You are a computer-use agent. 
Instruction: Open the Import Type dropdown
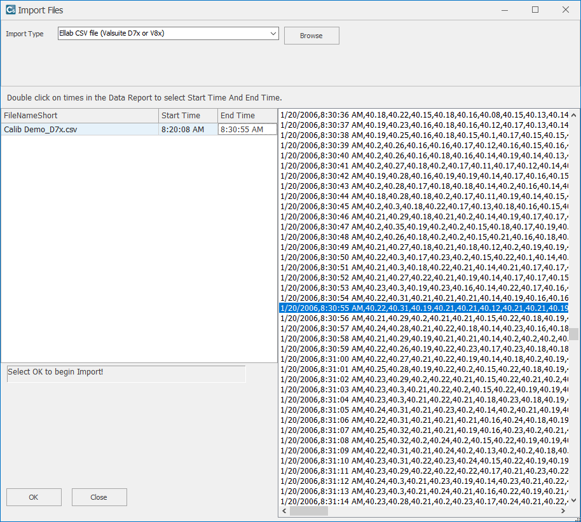coord(168,34)
